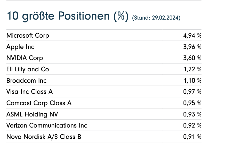Screen dimensions: 225x151
Task: Click the "10 größte Positionen (%)" heading
Action: pyautogui.click(x=67, y=16)
